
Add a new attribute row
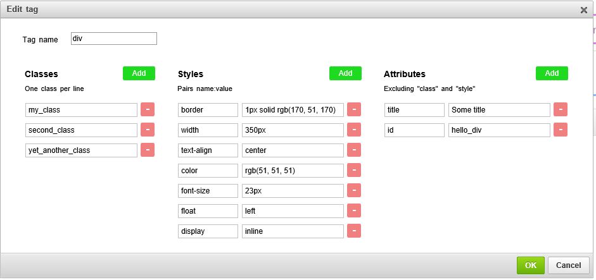(x=552, y=73)
